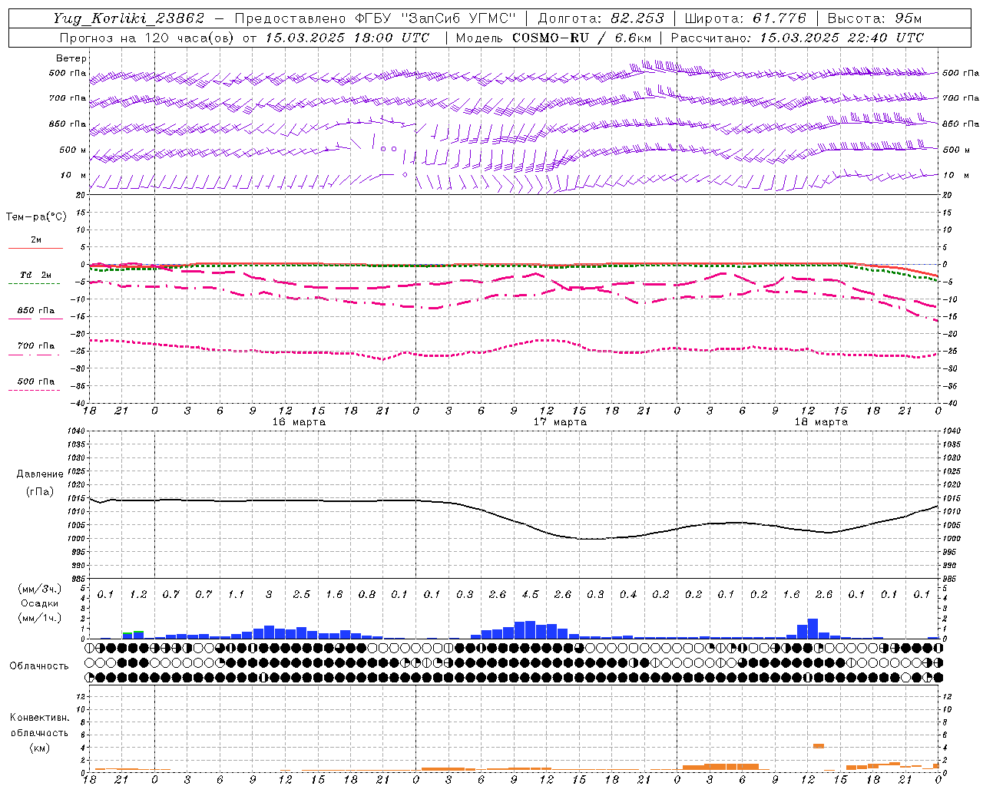Click the solid line swatch under the 2м legend

pyautogui.click(x=35, y=248)
